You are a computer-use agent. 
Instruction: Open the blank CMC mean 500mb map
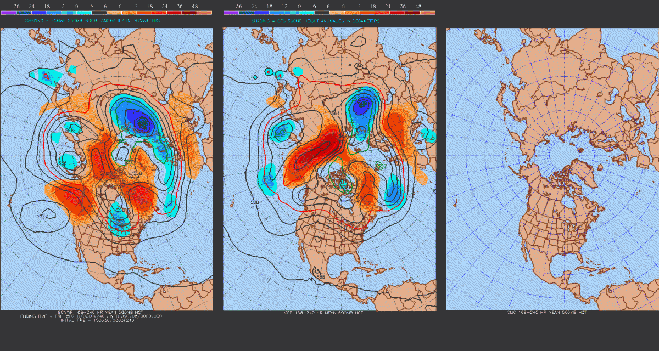[x=552, y=169]
